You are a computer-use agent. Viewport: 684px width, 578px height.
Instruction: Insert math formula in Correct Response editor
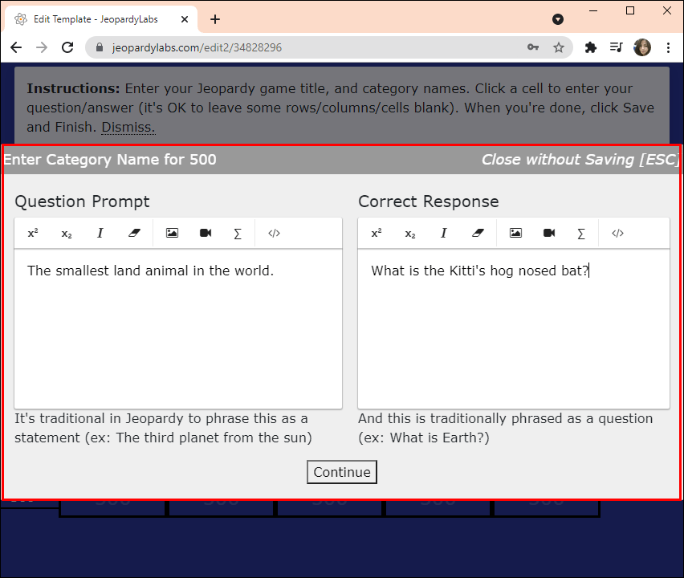click(x=581, y=234)
